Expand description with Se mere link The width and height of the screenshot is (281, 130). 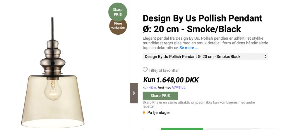coord(189,48)
